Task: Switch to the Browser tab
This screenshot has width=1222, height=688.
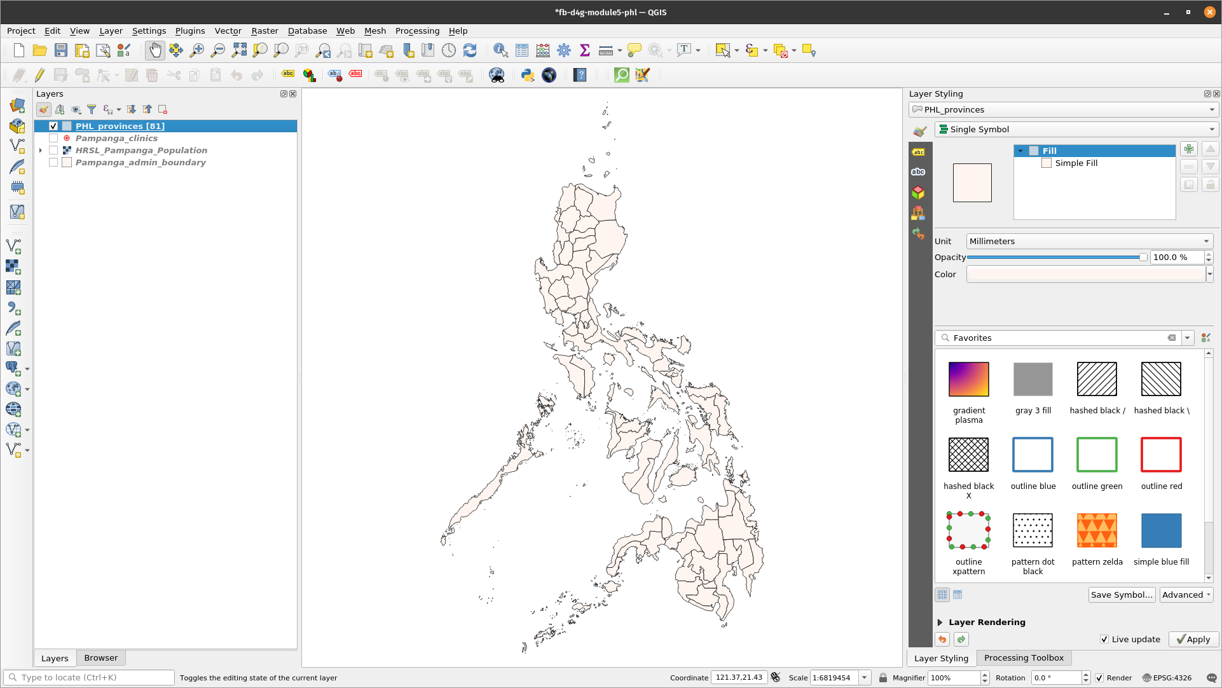Action: click(x=100, y=657)
